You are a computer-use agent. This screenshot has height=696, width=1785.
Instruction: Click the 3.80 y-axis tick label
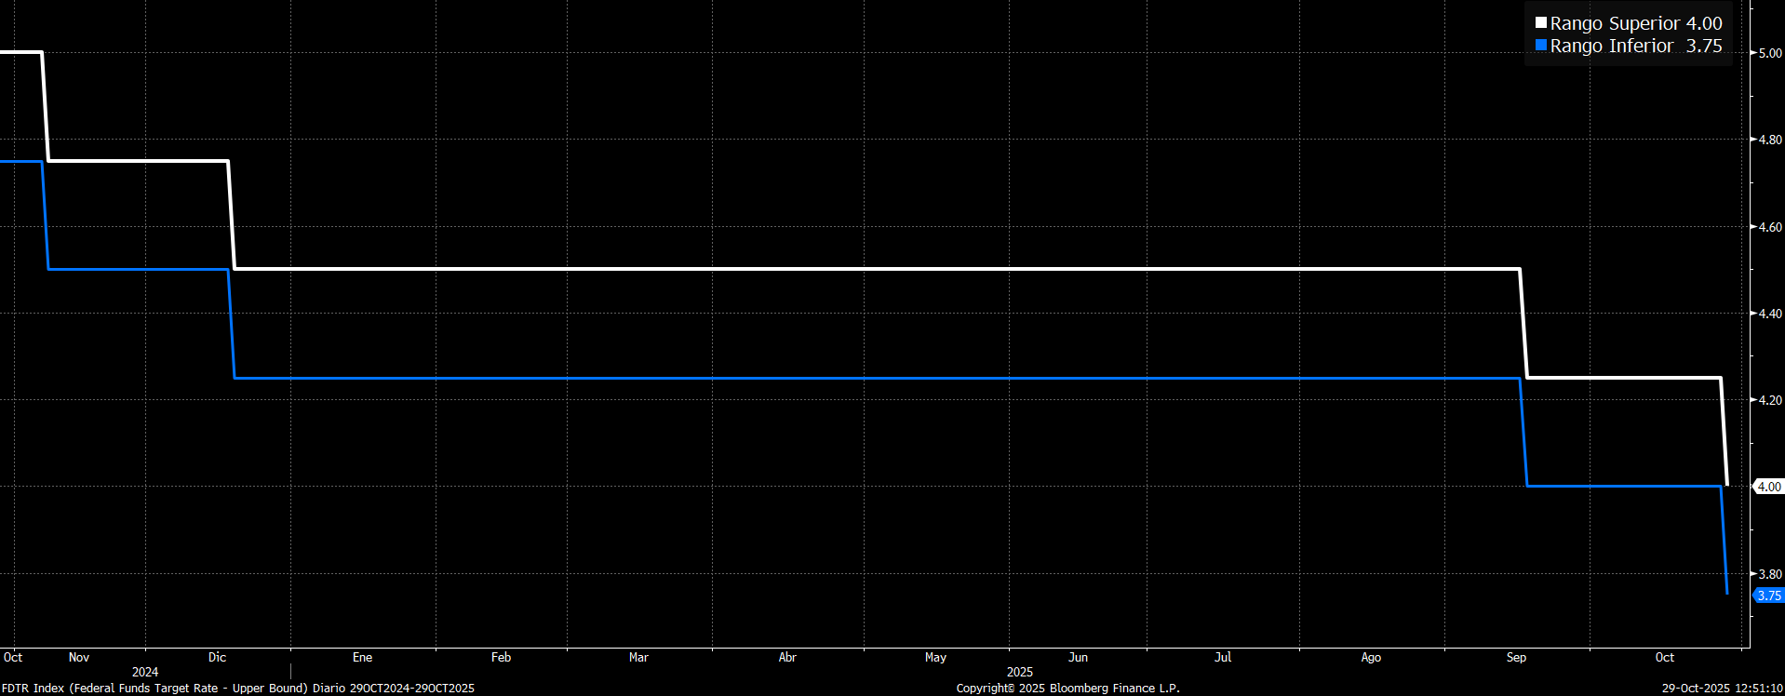(x=1769, y=574)
